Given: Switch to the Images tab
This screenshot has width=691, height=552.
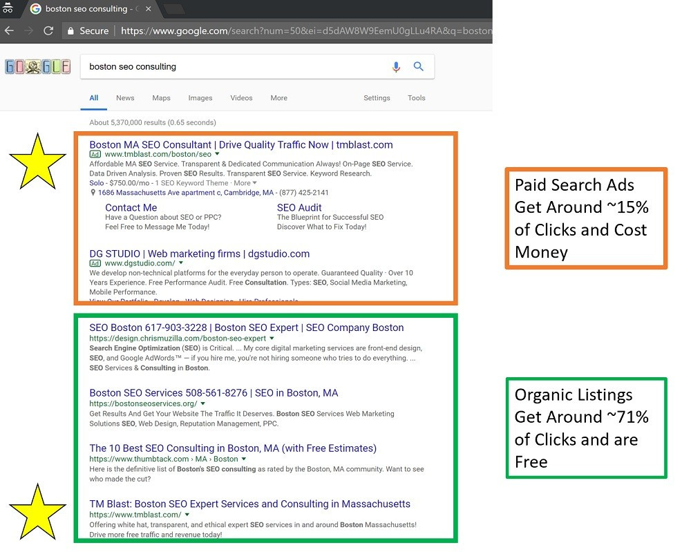Looking at the screenshot, I should [x=200, y=98].
